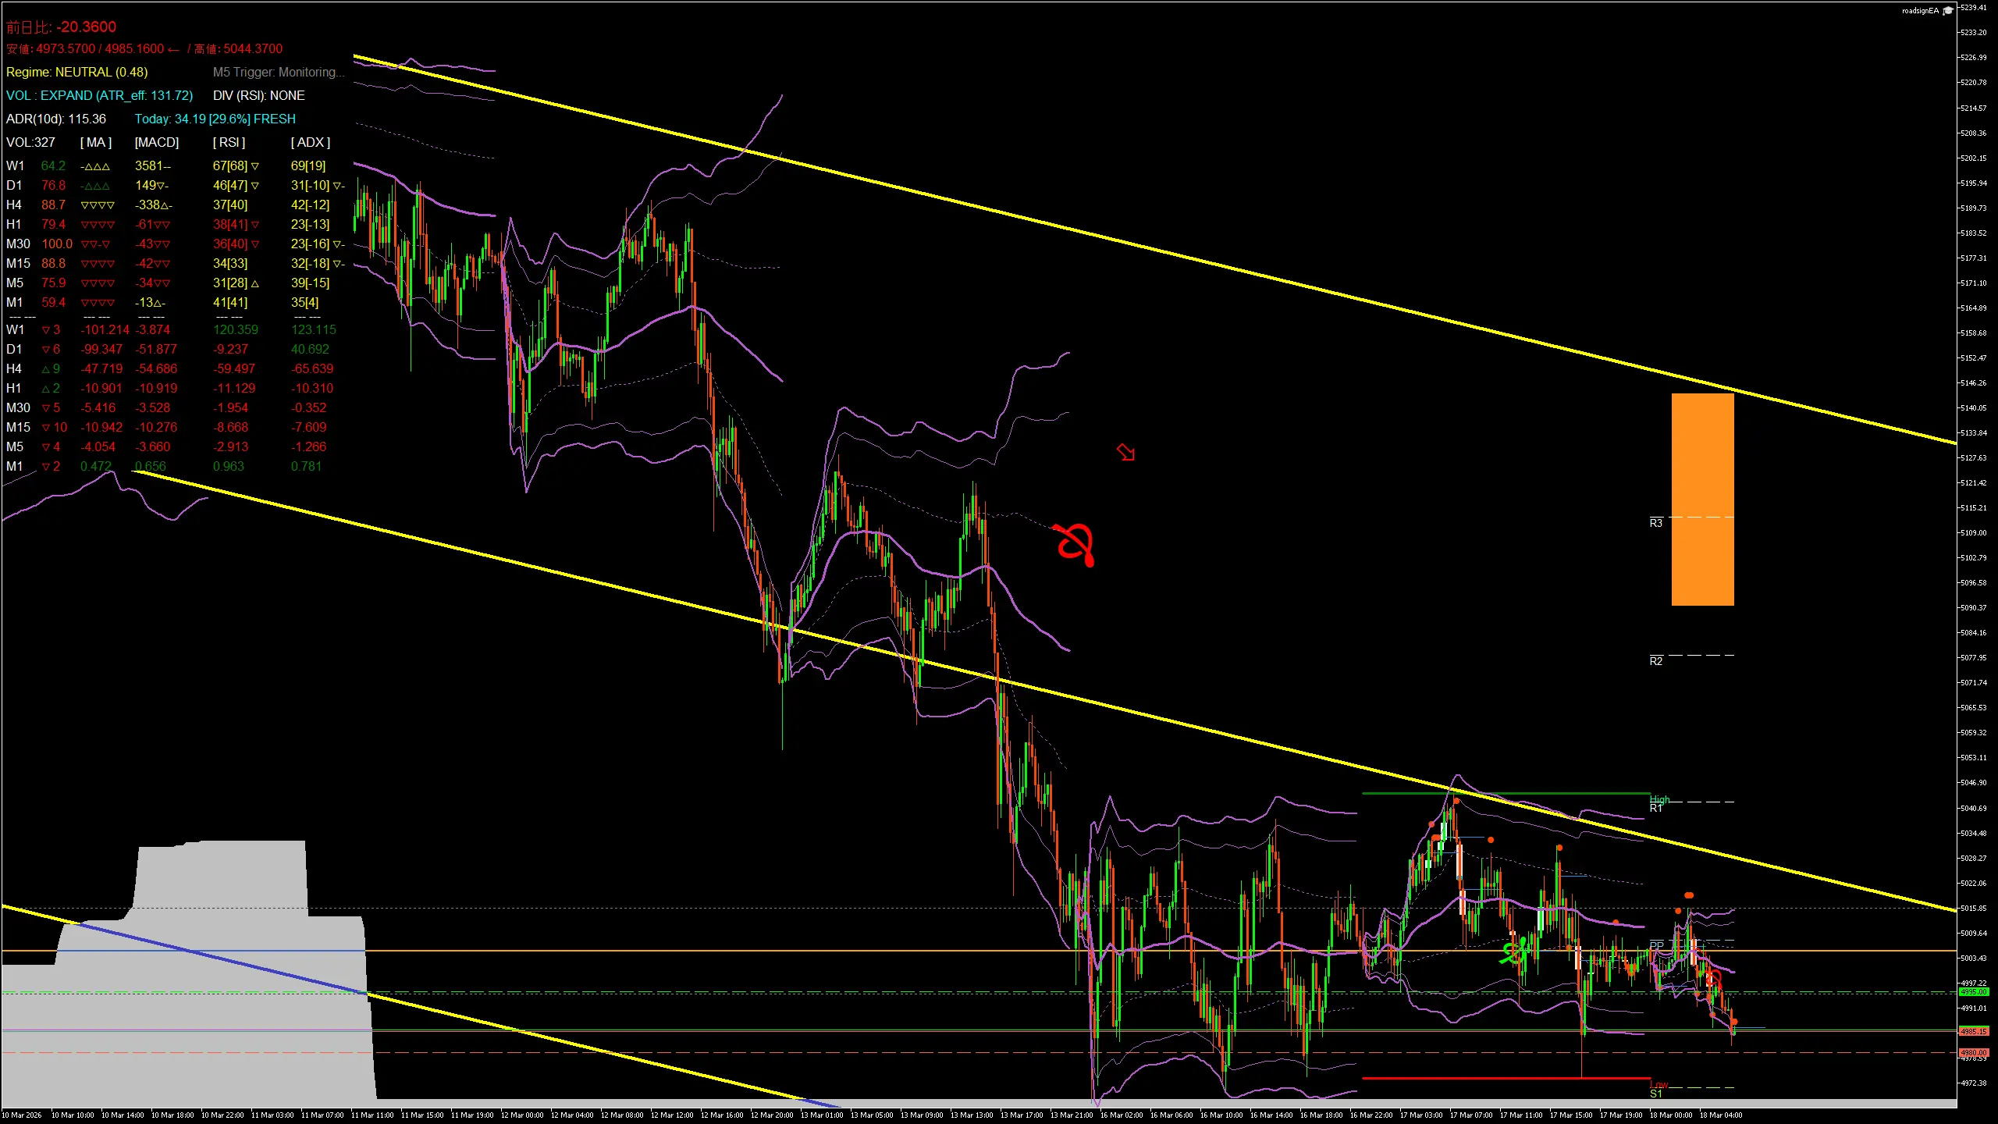Click the down triangle beside RSI W1 67[68]
This screenshot has height=1124, width=1998.
tap(255, 166)
